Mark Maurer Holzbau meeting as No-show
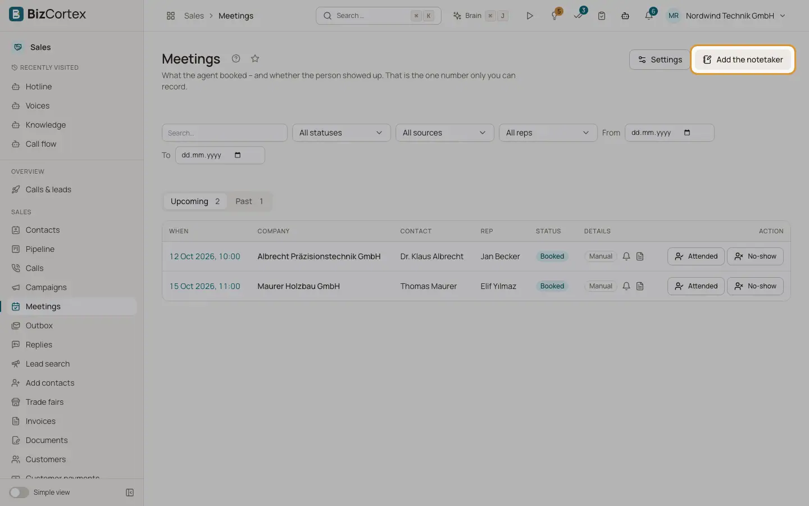The height and width of the screenshot is (506, 809). pos(755,286)
